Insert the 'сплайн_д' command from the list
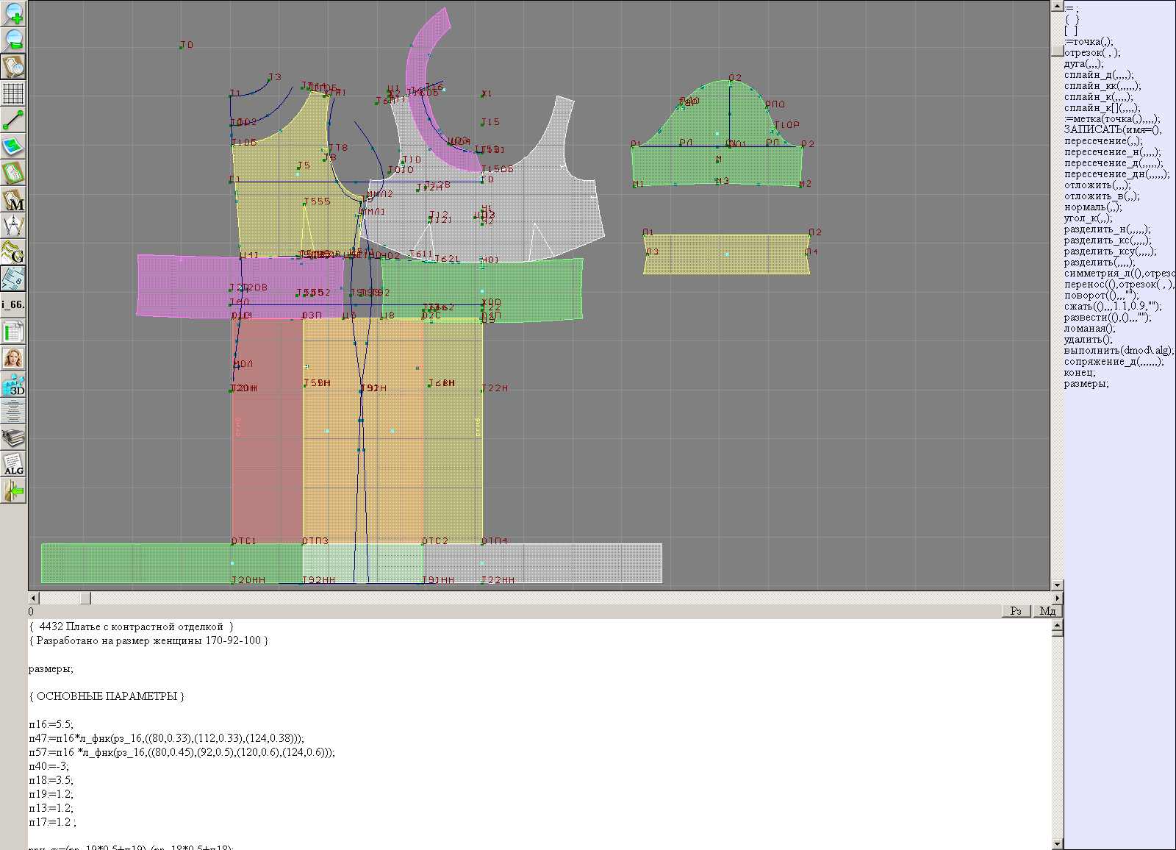 coord(1098,75)
